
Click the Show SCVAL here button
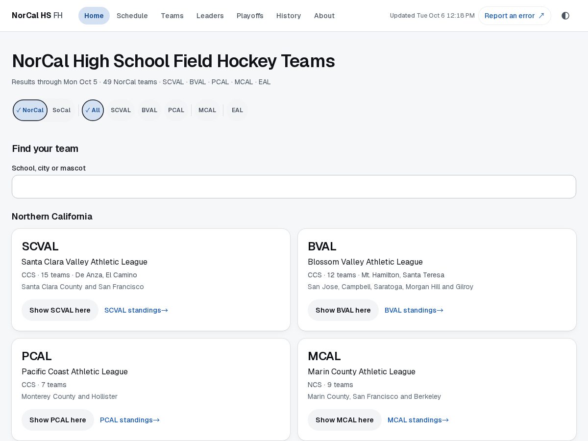[60, 310]
